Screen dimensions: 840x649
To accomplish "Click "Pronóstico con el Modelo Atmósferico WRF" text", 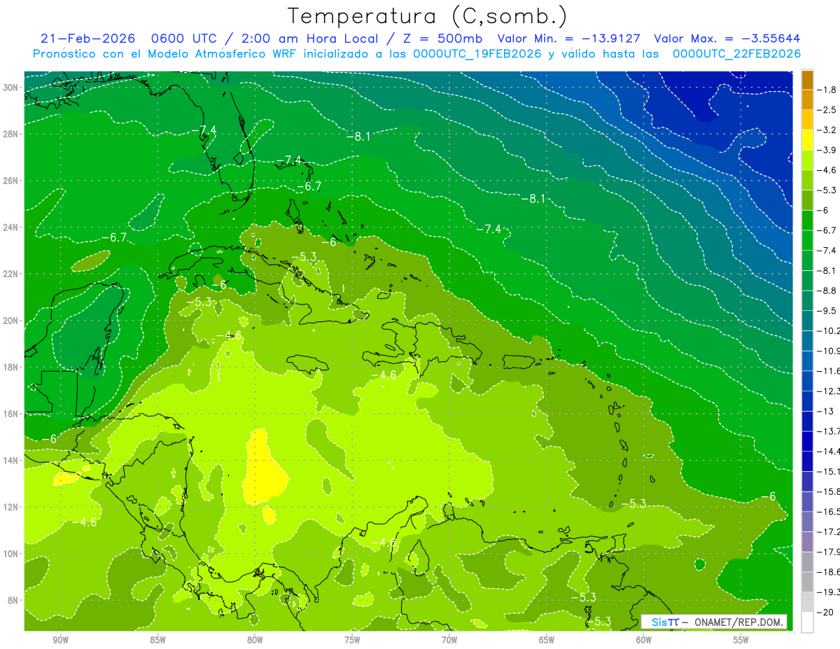I will pos(166,54).
